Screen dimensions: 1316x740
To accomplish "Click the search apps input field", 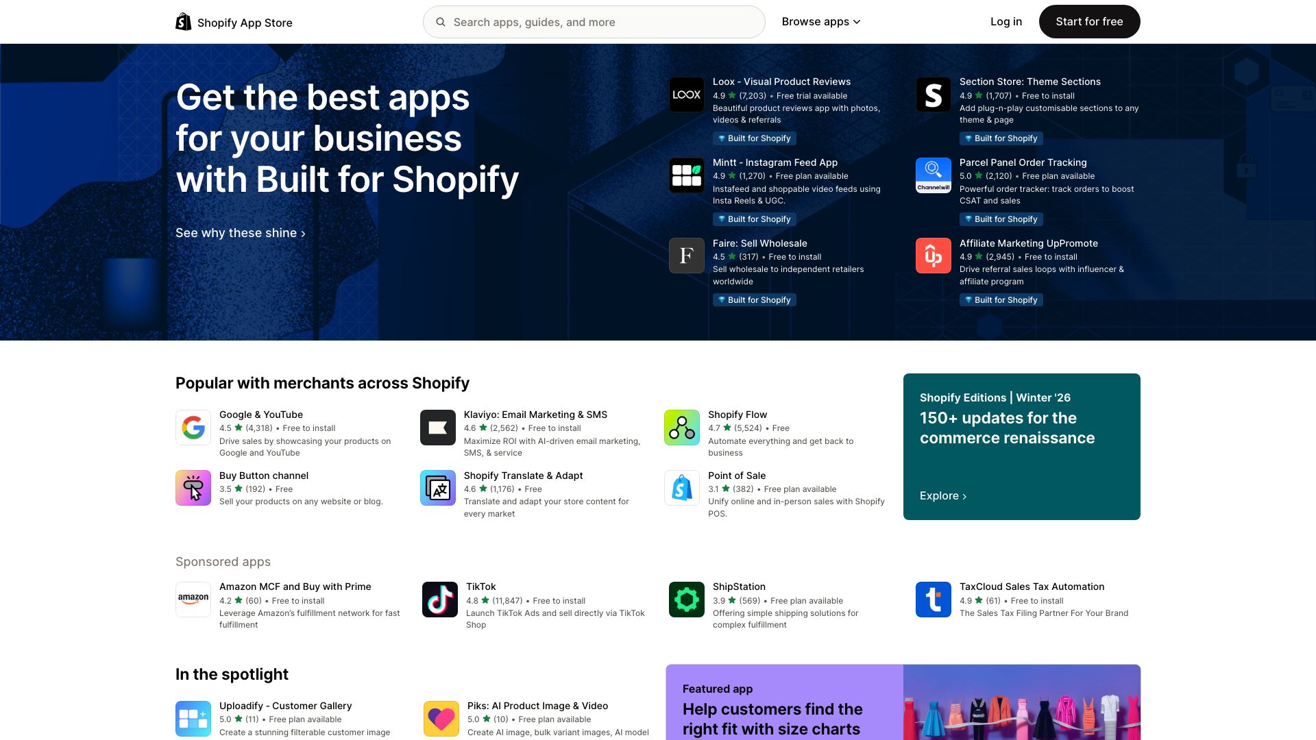I will coord(594,21).
